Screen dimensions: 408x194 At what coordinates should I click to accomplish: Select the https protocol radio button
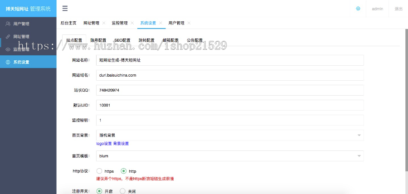click(x=99, y=171)
